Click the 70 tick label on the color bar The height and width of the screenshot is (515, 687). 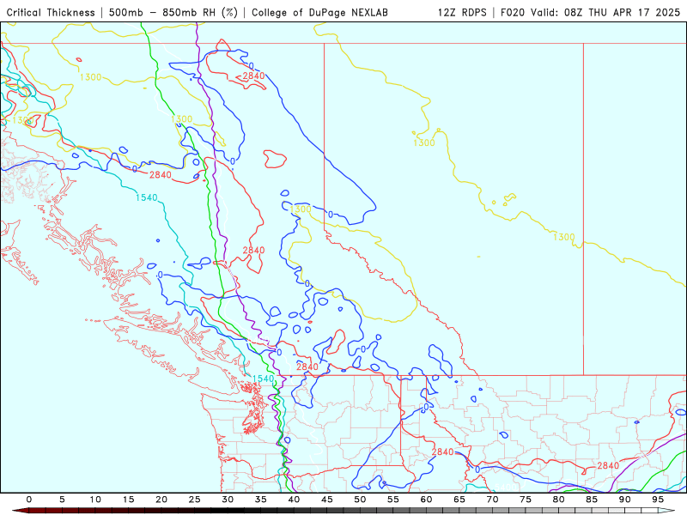click(x=492, y=500)
